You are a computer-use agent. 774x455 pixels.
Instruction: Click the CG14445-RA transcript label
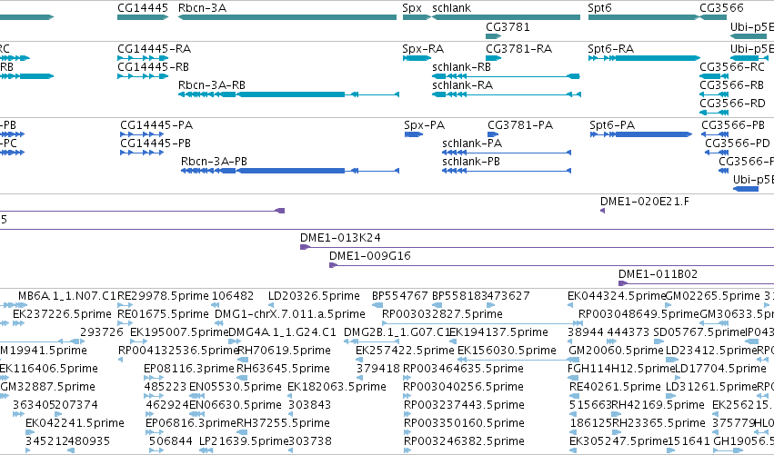(154, 49)
